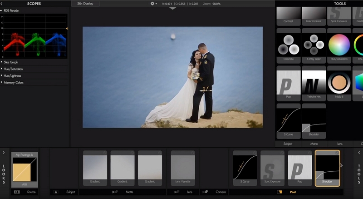Click the Pop tool in Tools panel
Image resolution: width=363 pixels, height=199 pixels.
coord(288,83)
